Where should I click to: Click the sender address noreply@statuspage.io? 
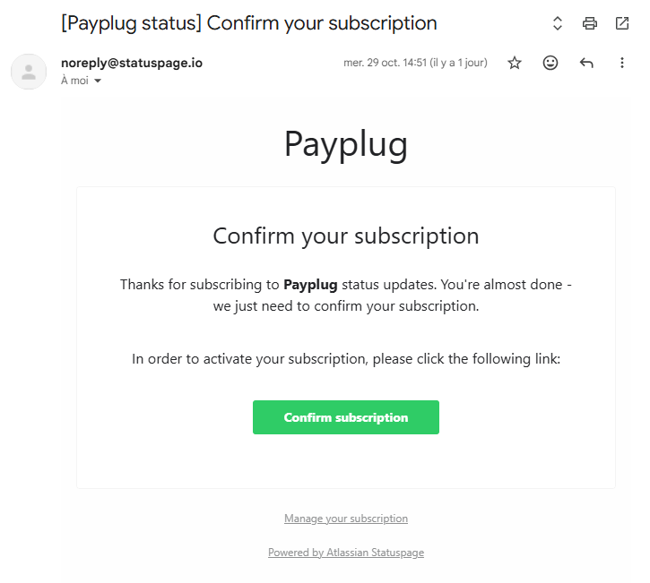(131, 63)
